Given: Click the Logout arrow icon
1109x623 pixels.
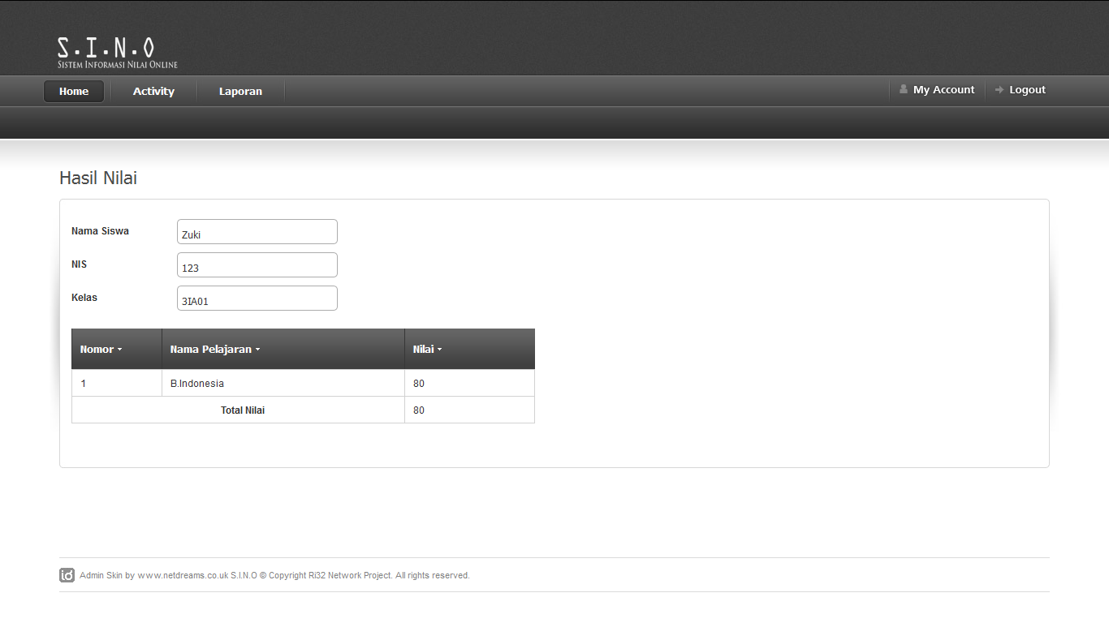Looking at the screenshot, I should [999, 89].
